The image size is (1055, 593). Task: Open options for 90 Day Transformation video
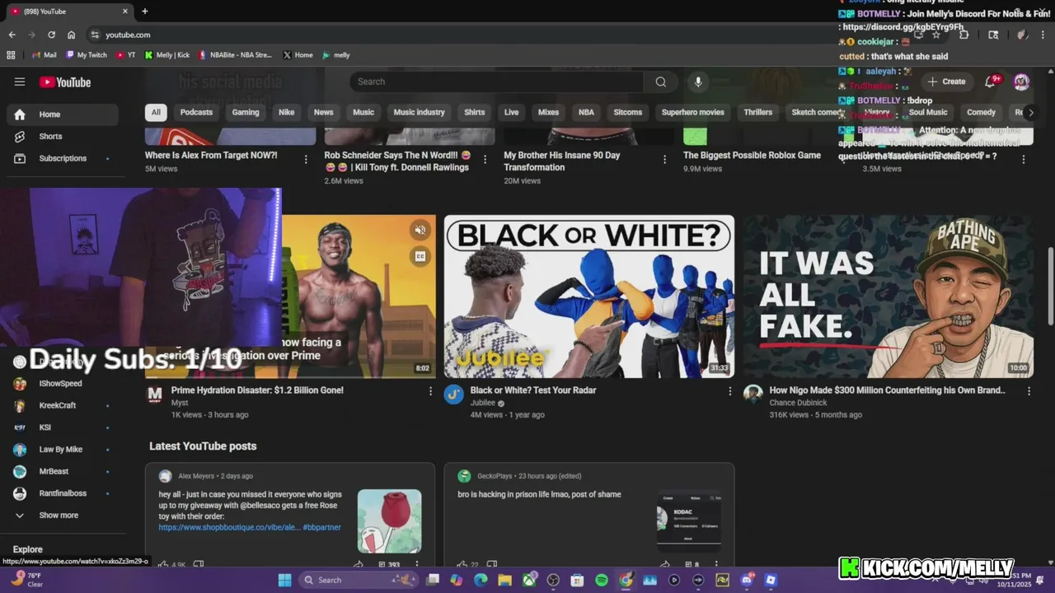(x=664, y=160)
